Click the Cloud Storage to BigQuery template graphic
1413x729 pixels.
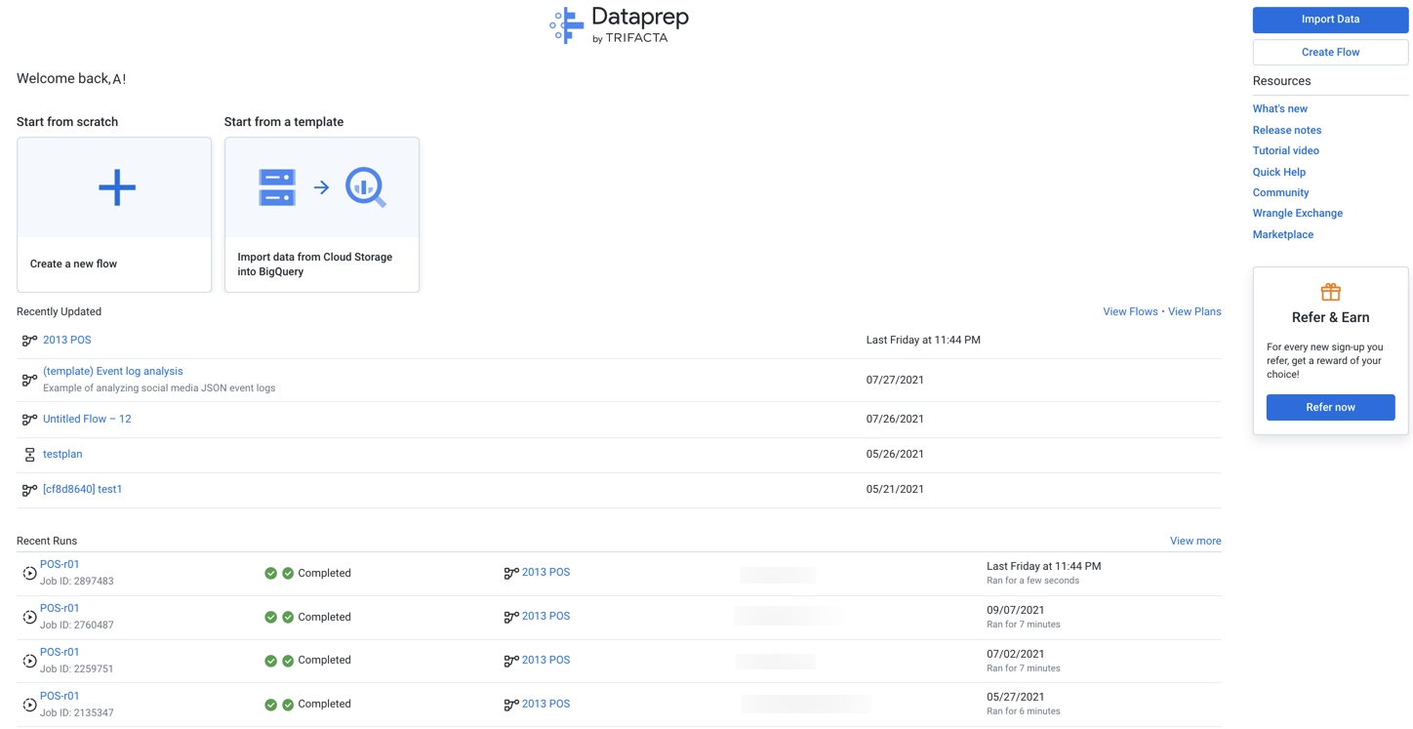322,187
